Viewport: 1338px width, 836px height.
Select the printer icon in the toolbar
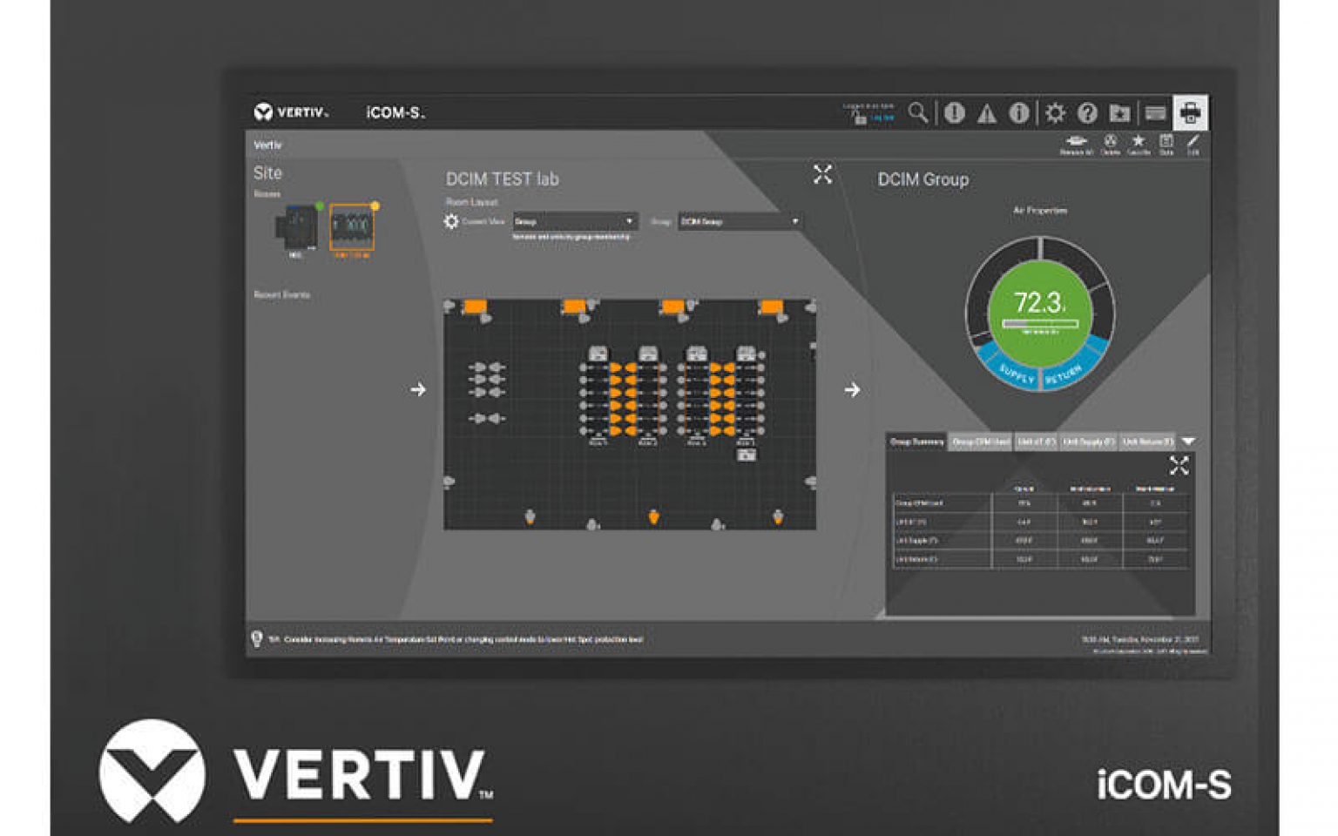pyautogui.click(x=1190, y=111)
